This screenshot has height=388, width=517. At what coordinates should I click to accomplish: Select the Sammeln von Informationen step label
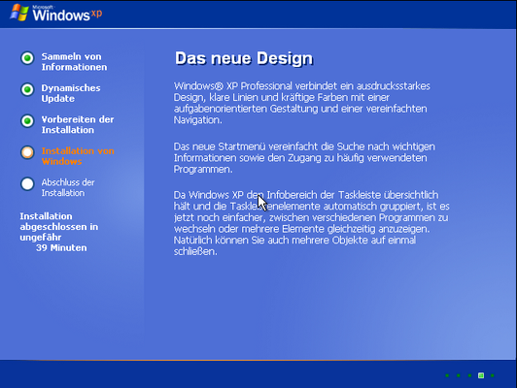tap(74, 61)
